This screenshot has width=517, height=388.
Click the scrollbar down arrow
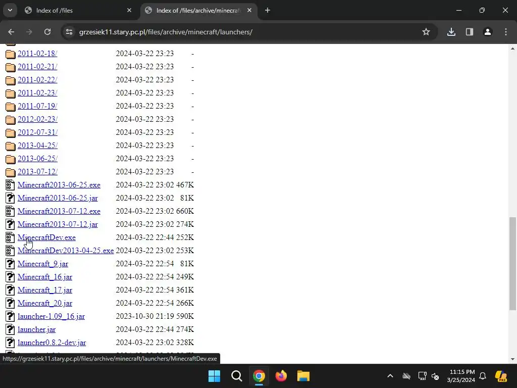click(512, 359)
